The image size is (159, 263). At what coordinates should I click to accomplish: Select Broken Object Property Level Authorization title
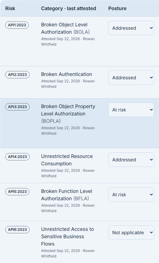click(68, 114)
